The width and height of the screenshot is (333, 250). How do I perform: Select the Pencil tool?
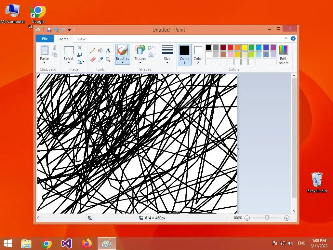click(92, 50)
